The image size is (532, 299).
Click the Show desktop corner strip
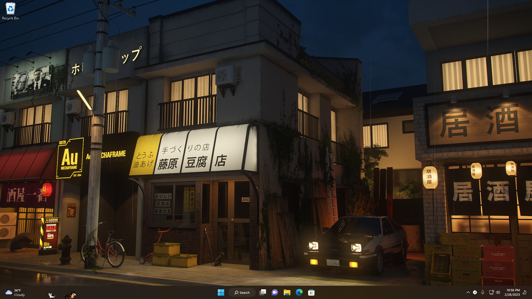click(531, 292)
